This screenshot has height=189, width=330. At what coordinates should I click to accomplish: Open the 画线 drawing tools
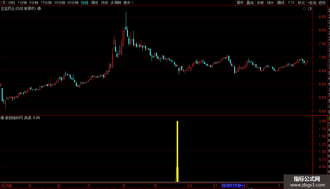[x=281, y=3]
